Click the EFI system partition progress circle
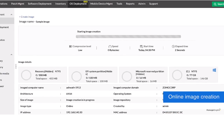Image resolution: width=224 pixels, height=115 pixels. click(76, 76)
